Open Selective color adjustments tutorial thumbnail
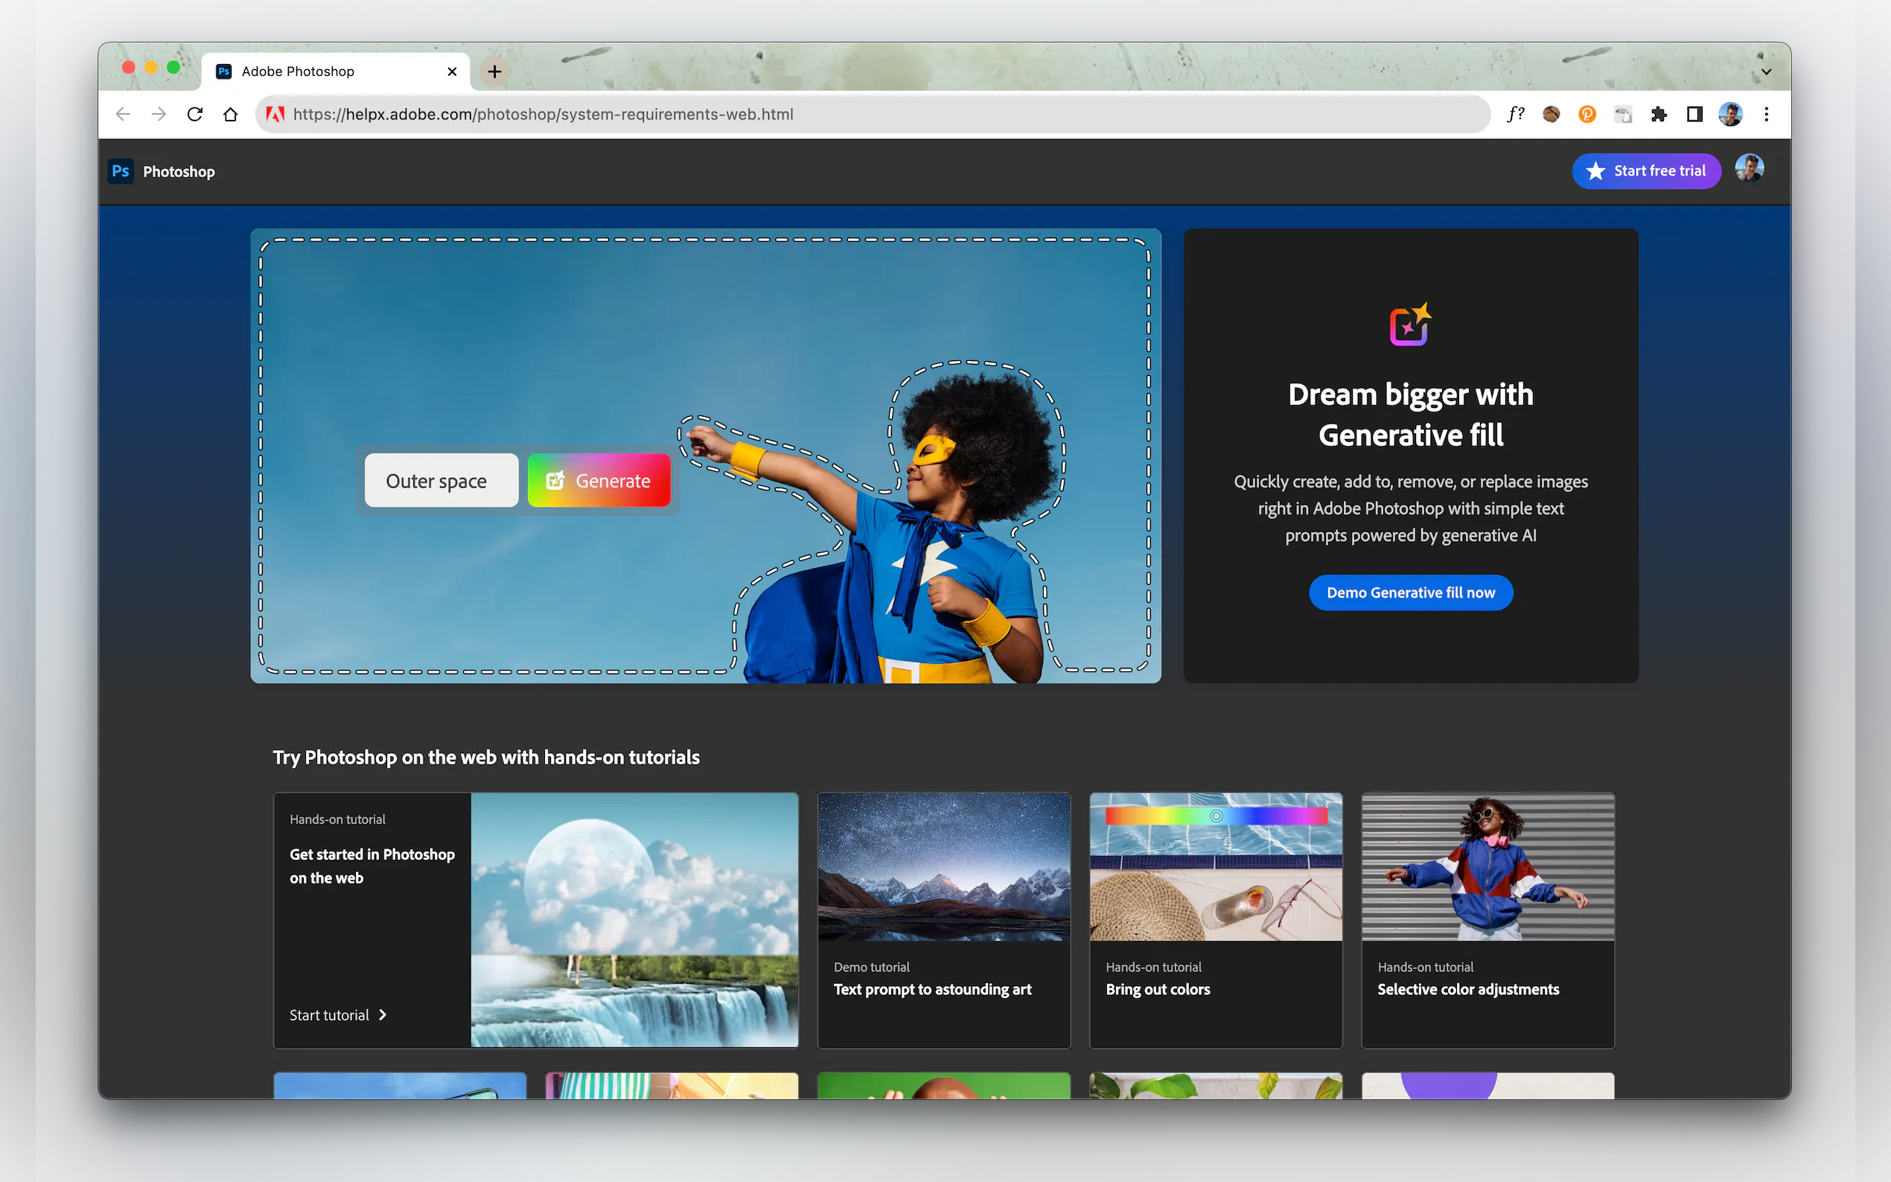The height and width of the screenshot is (1182, 1891). coord(1487,866)
